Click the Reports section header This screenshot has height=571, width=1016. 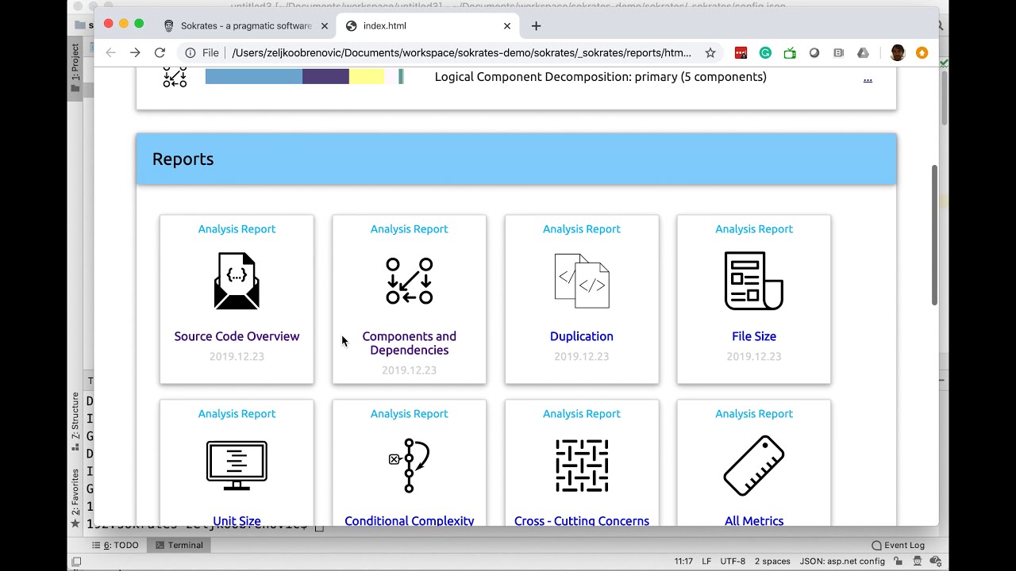point(516,159)
